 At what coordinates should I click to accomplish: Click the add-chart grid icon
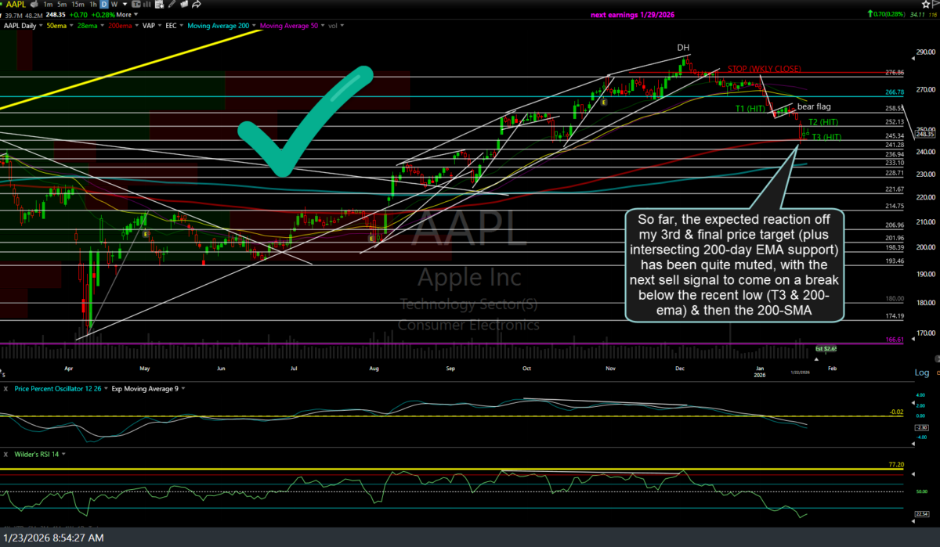160,5
